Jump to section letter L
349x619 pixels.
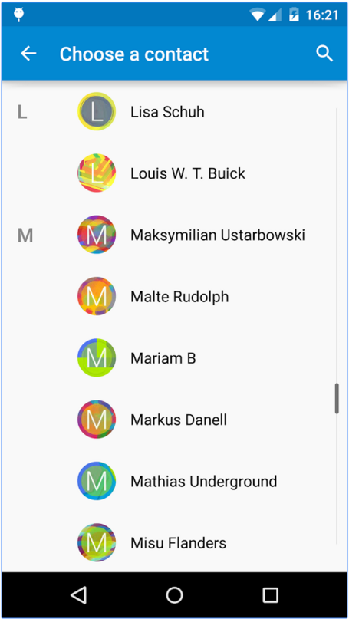tap(22, 112)
